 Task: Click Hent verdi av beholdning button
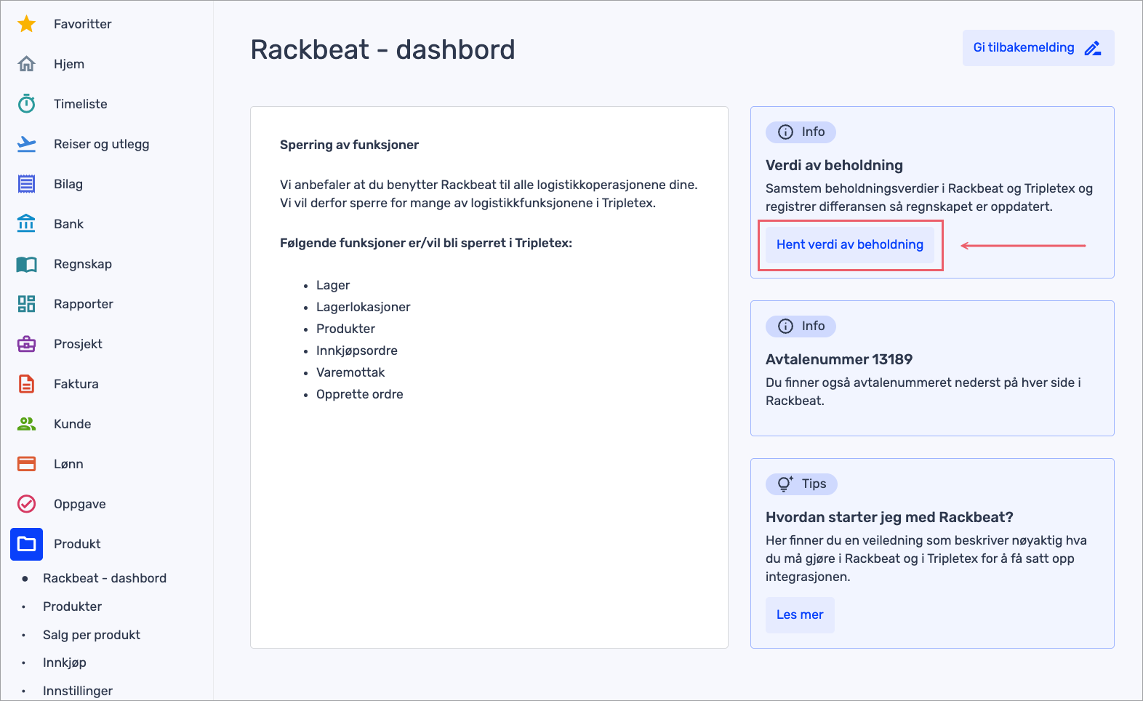coord(850,245)
